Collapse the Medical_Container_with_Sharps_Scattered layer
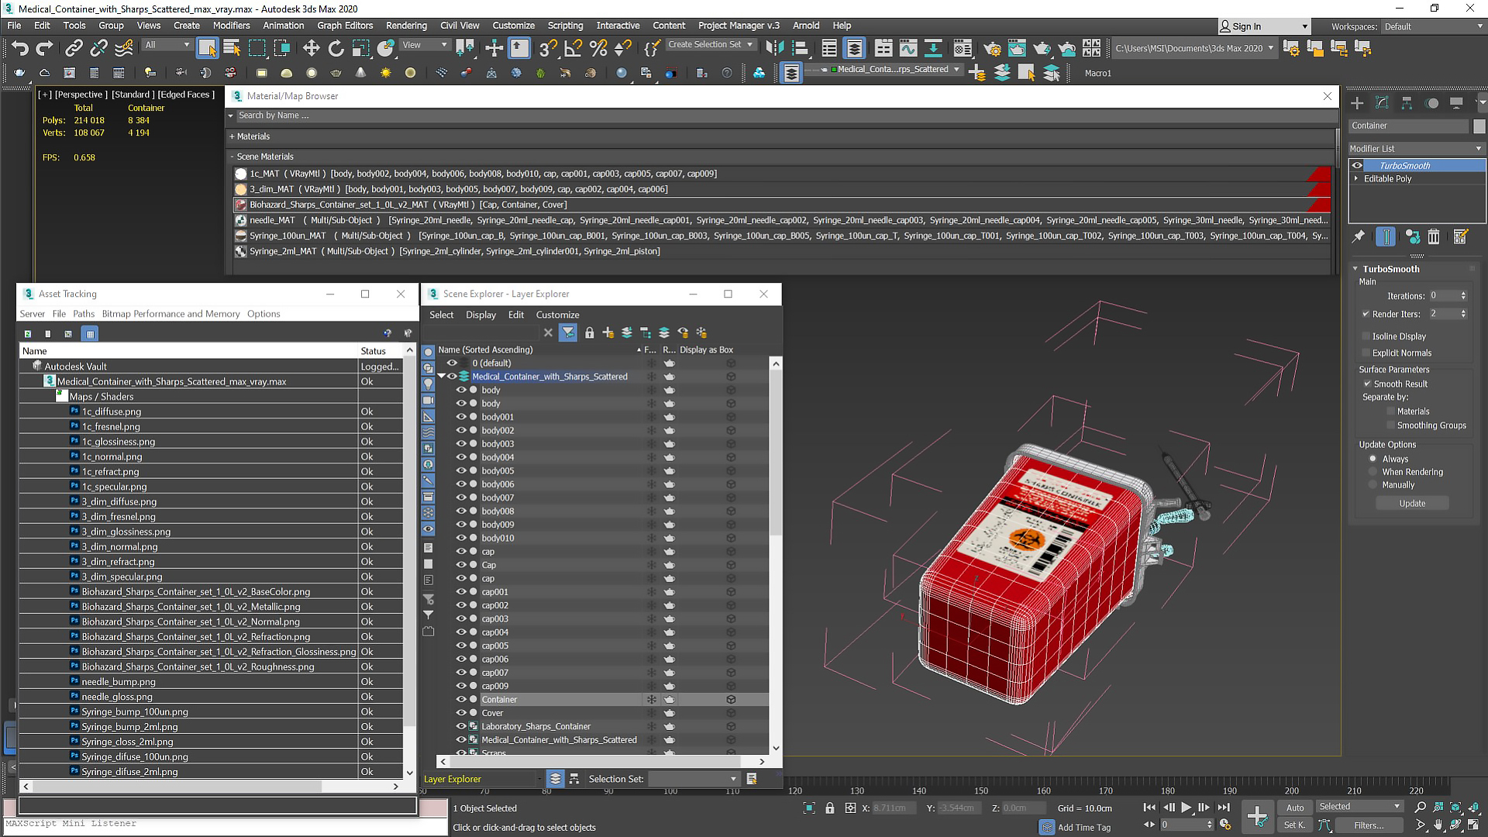 pos(442,377)
